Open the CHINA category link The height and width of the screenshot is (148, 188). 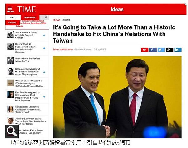(x=66, y=20)
